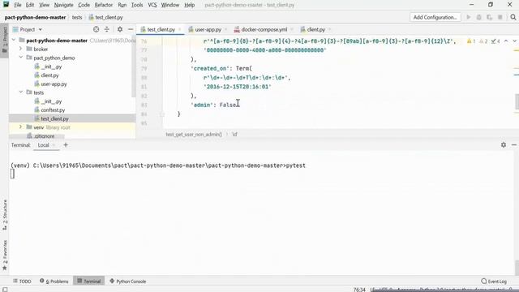Open the Refactor menu

(x=104, y=5)
